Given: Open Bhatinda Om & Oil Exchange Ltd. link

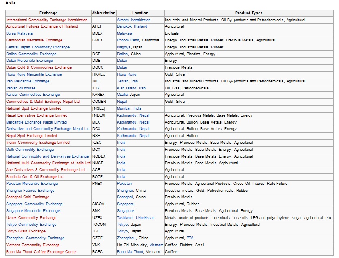Looking at the screenshot, I should 35,177.
